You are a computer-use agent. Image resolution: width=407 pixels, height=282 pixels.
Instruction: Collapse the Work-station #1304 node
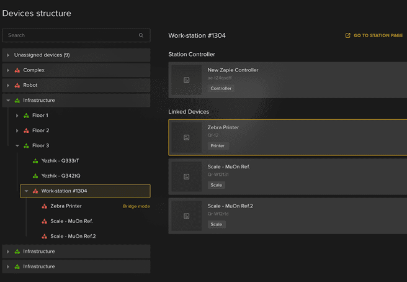point(26,191)
